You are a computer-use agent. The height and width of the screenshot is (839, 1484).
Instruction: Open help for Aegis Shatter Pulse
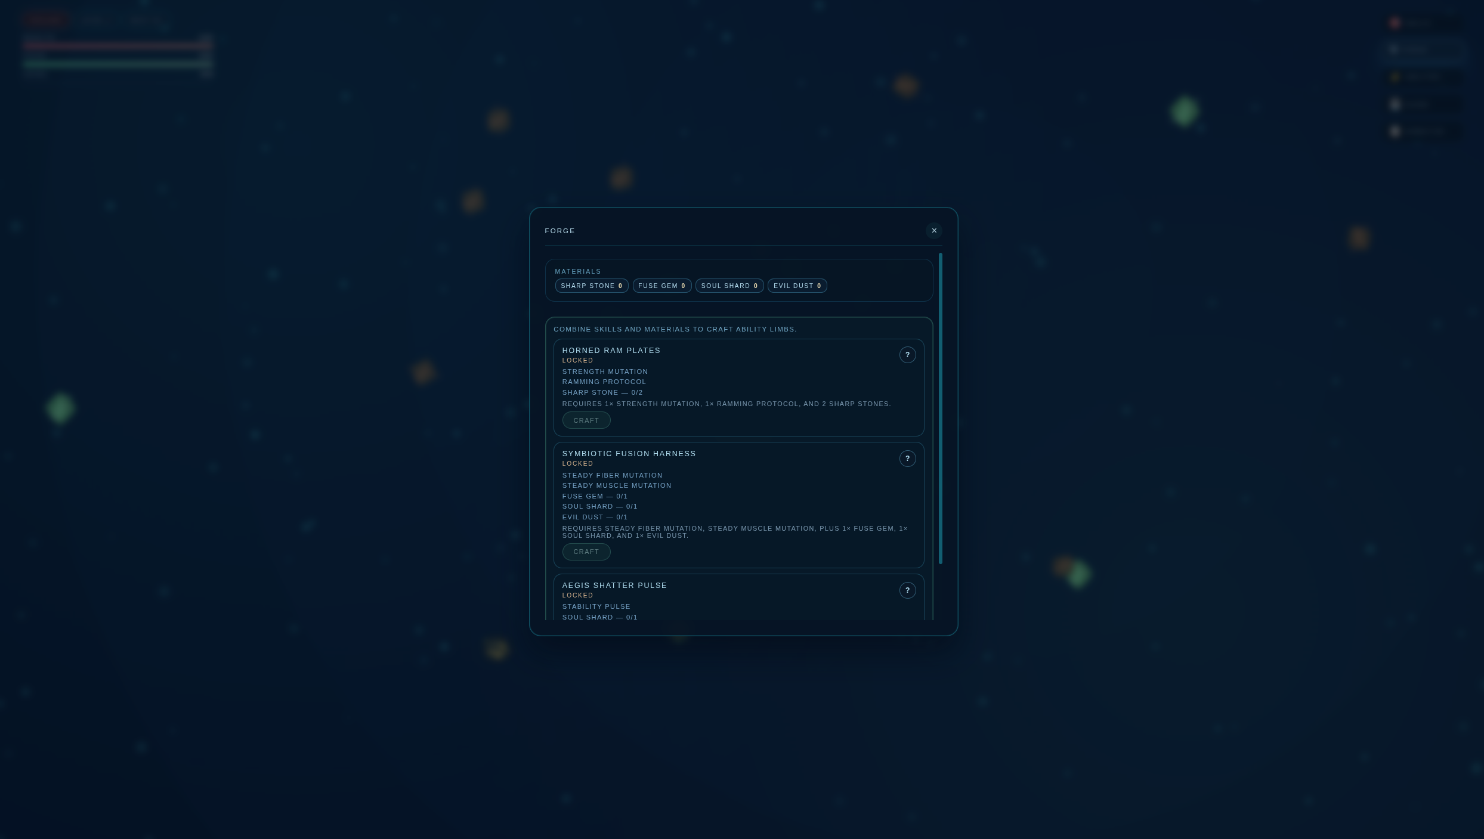pyautogui.click(x=907, y=590)
